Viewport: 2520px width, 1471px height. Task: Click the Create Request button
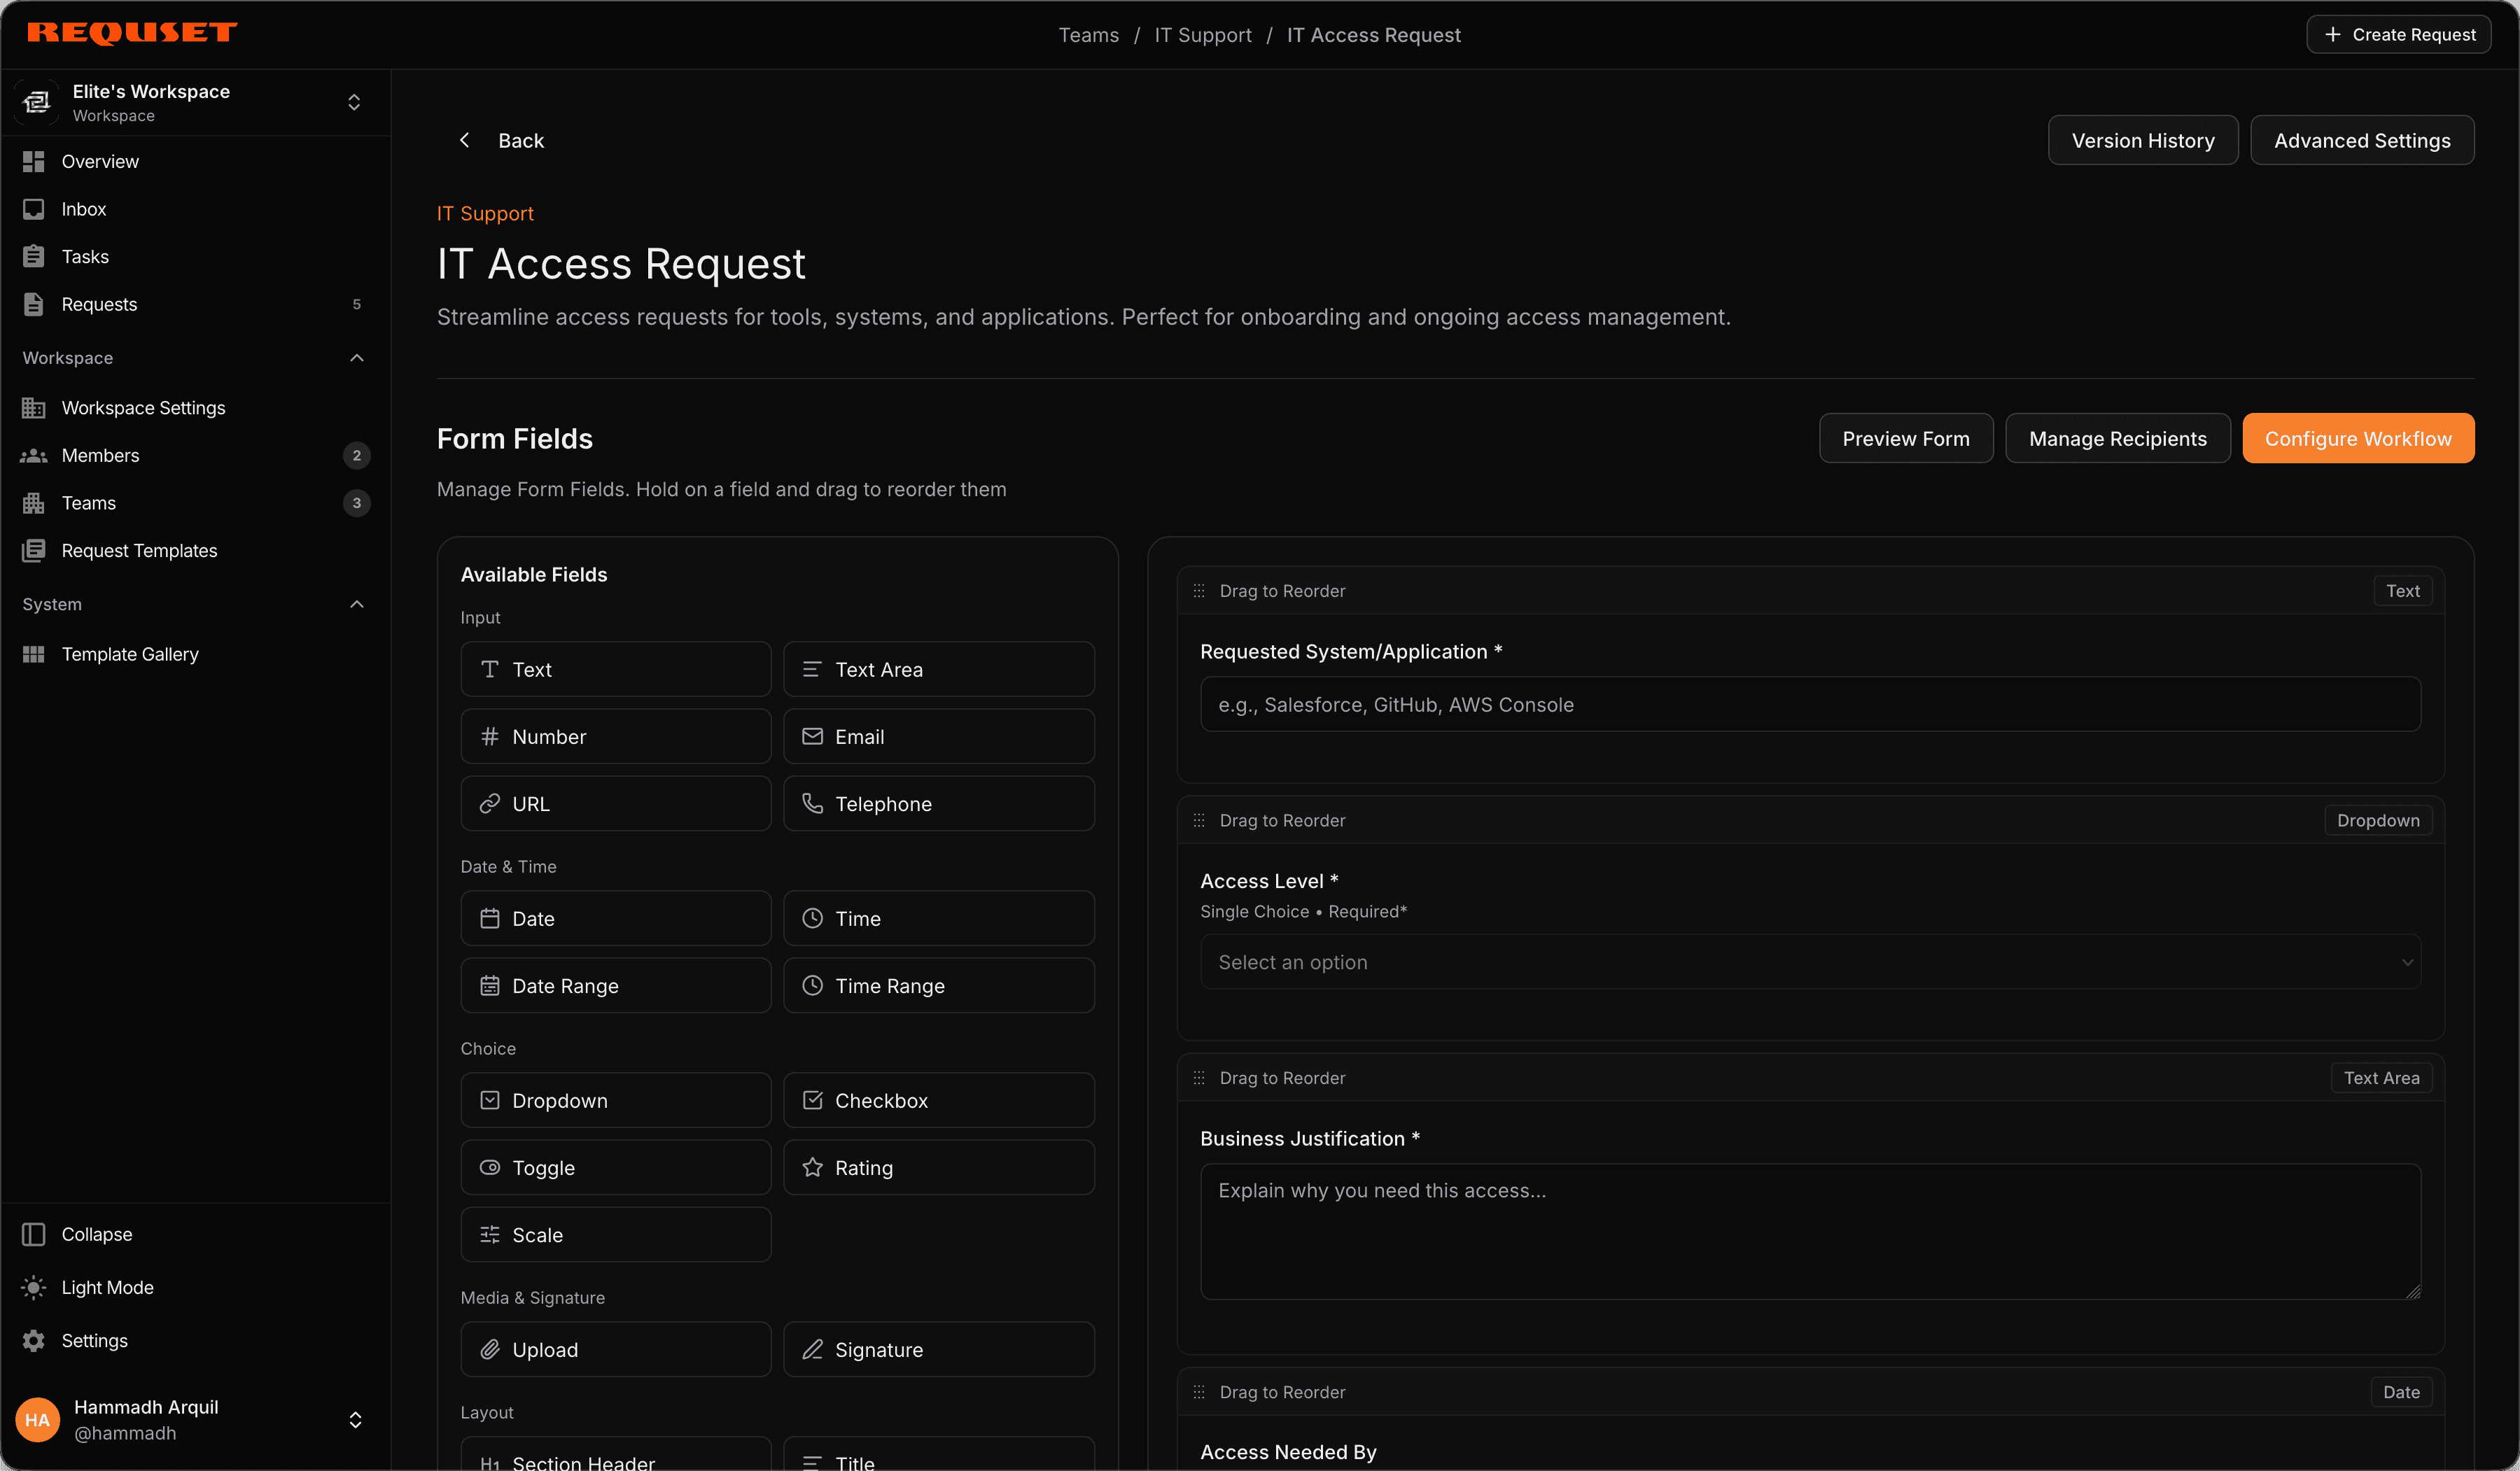click(x=2398, y=33)
